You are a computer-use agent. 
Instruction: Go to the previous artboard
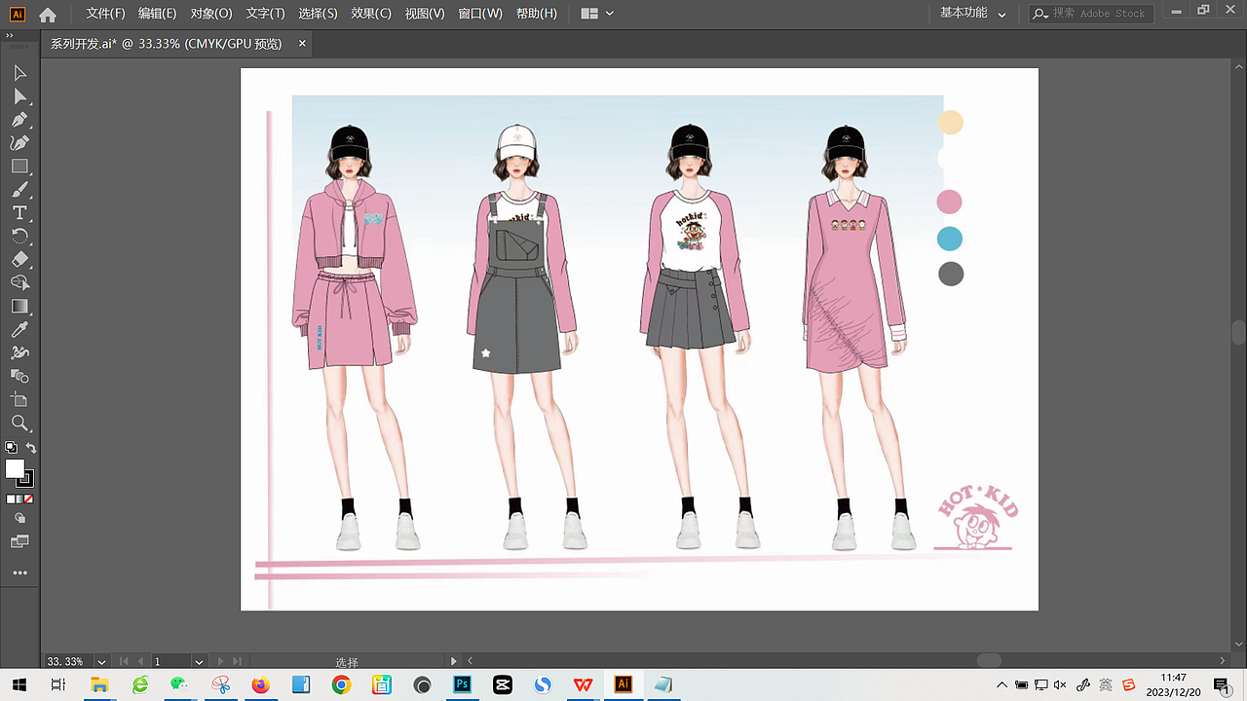point(141,661)
